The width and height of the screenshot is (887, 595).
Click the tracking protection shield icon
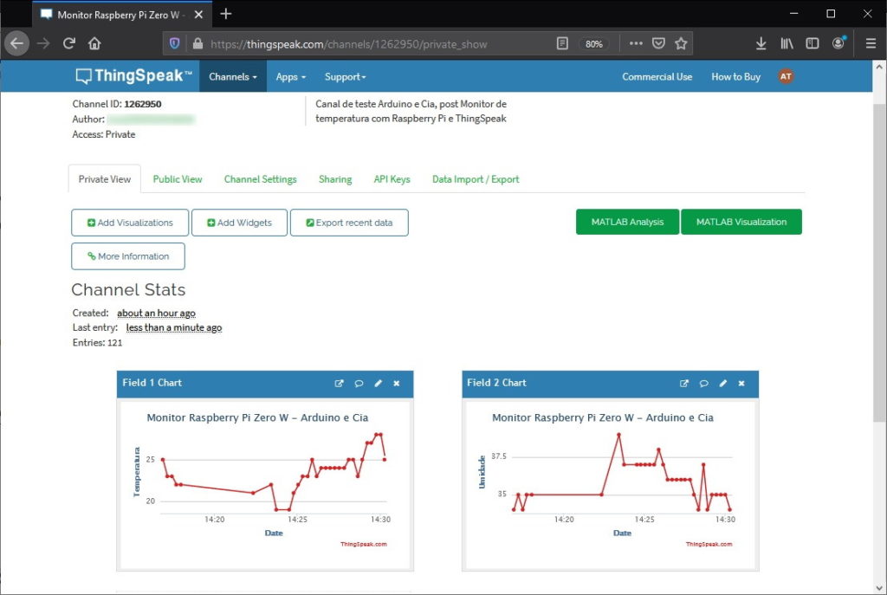tap(175, 43)
